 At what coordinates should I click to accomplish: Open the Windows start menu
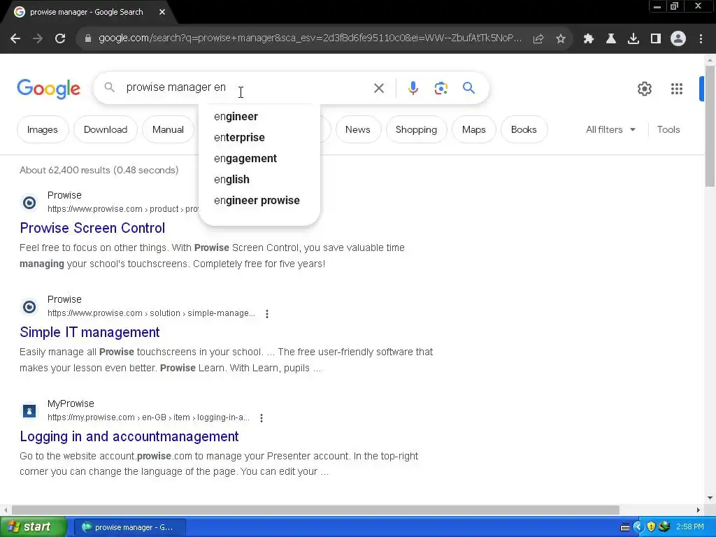[x=34, y=527]
